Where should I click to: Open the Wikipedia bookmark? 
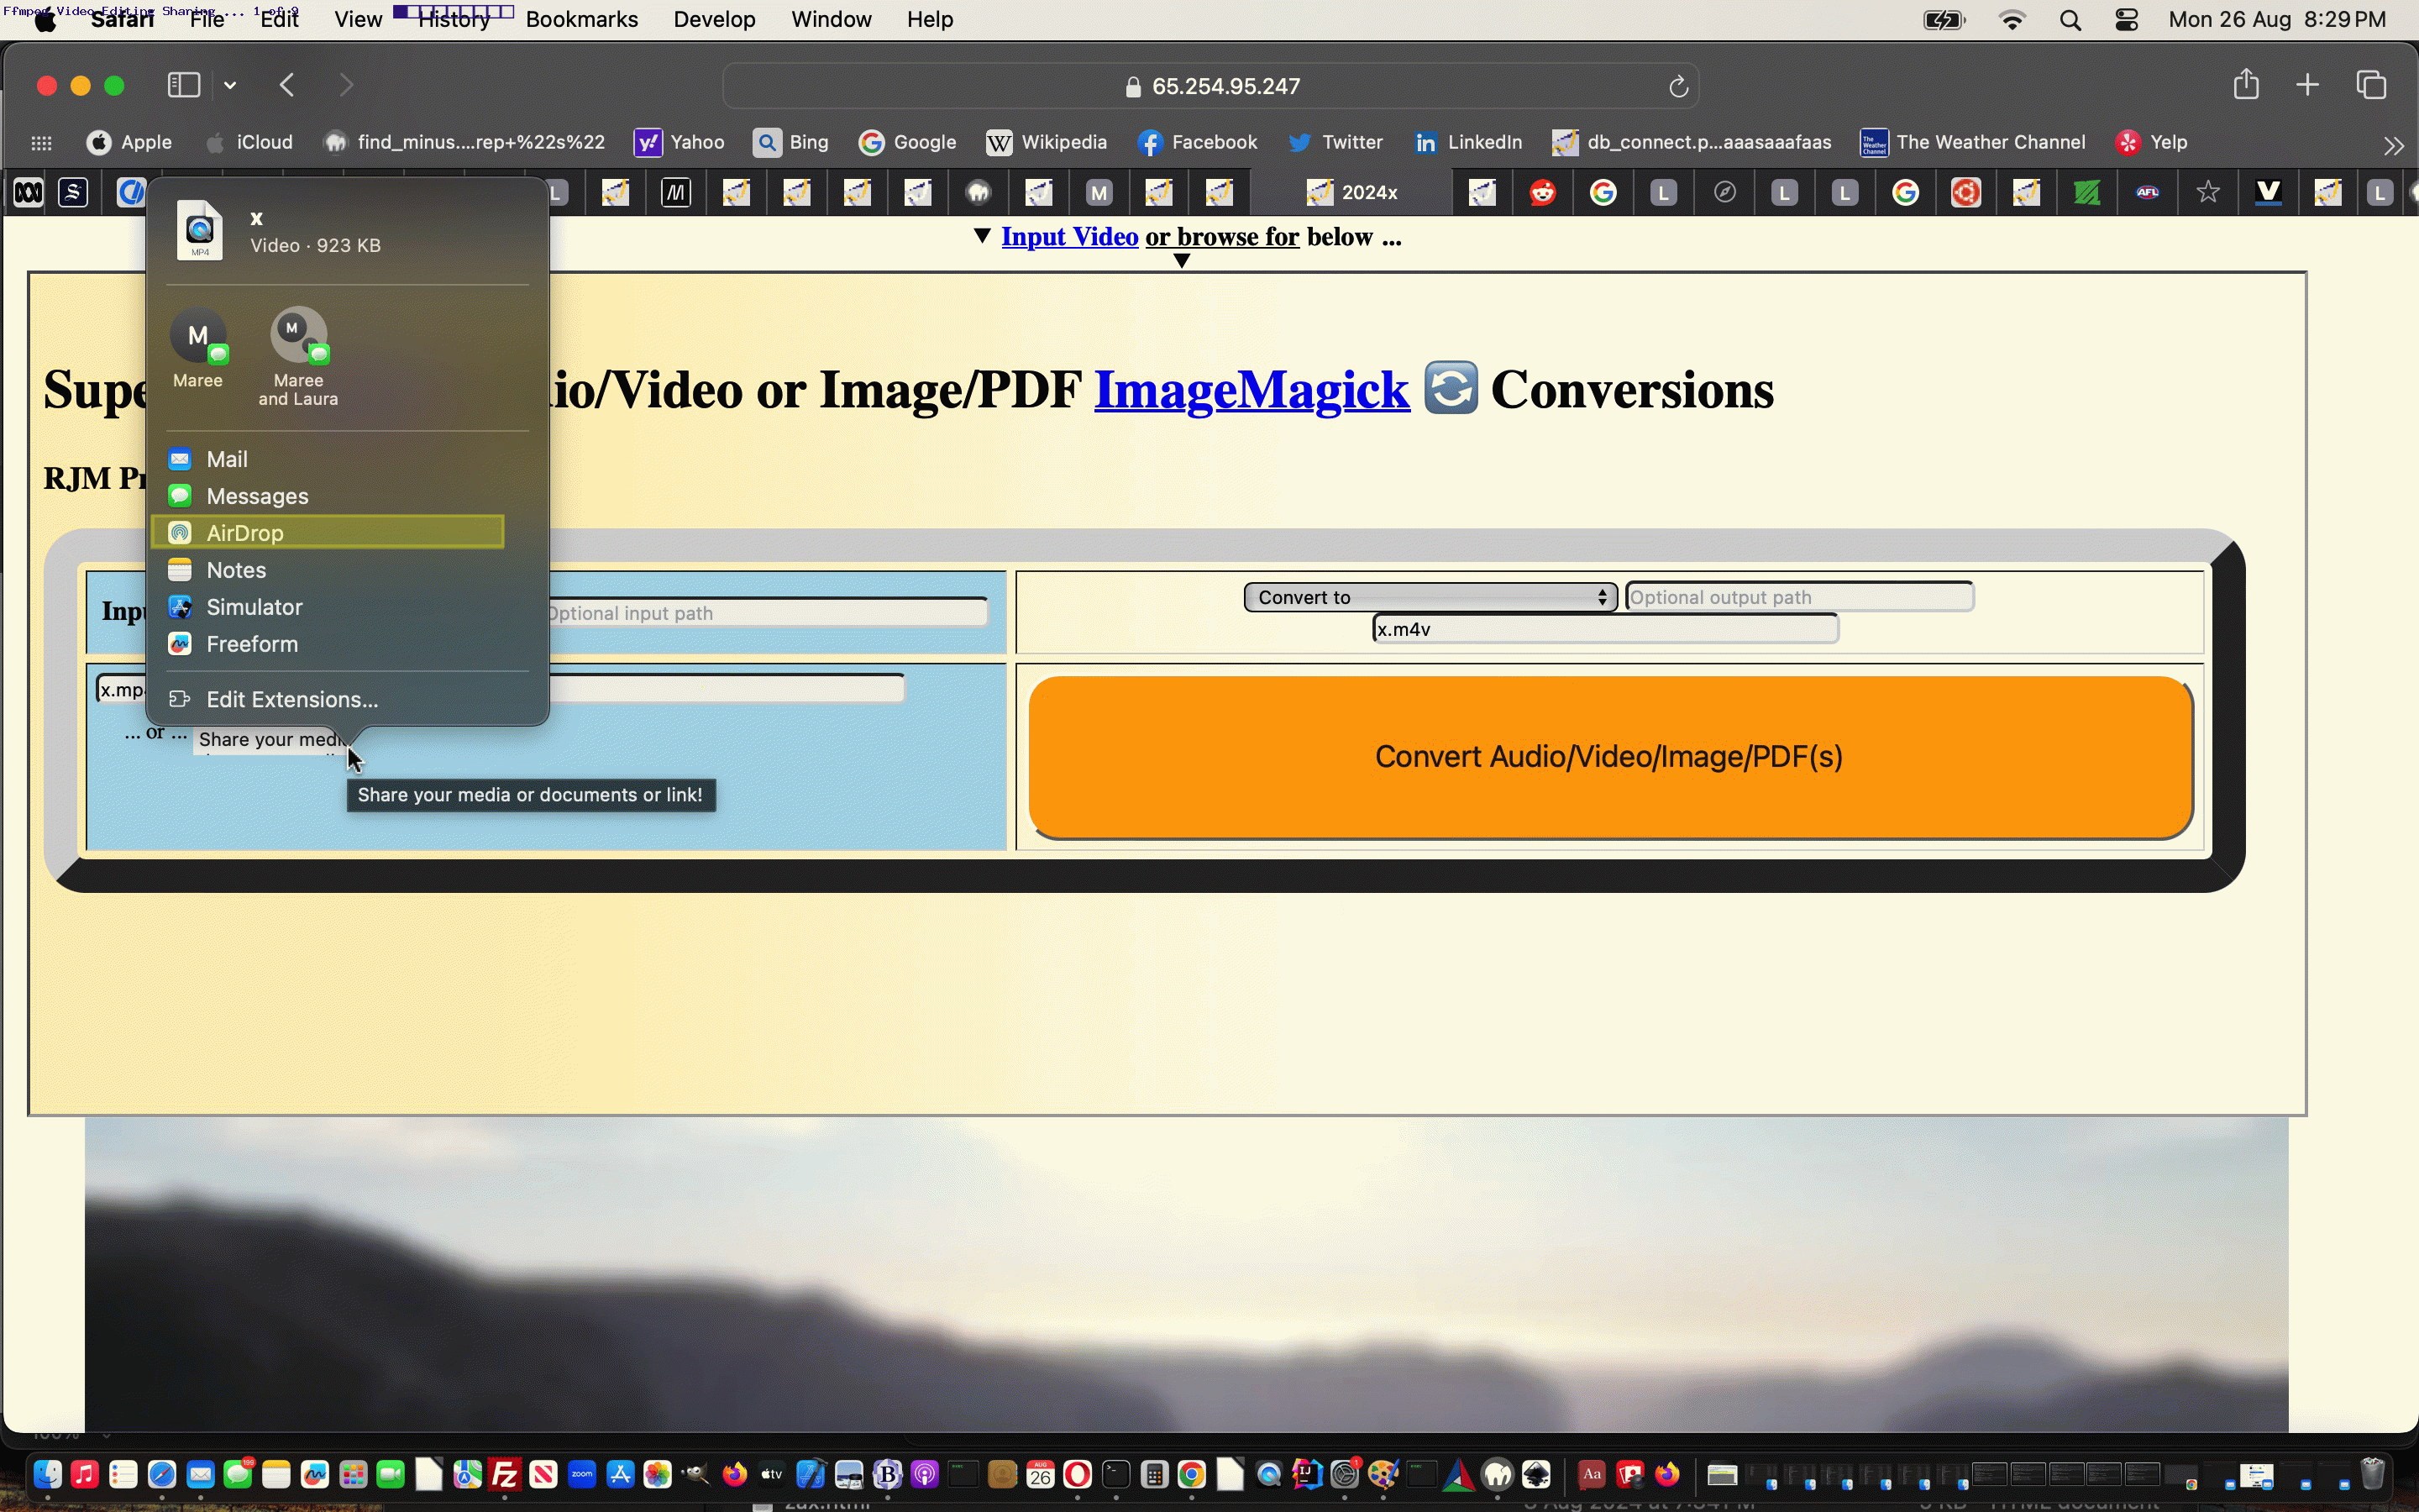[1047, 142]
